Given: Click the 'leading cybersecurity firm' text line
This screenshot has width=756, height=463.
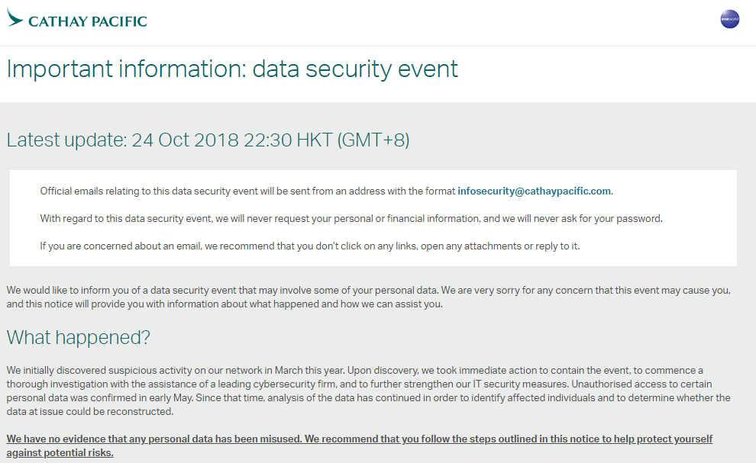Looking at the screenshot, I should (x=359, y=384).
